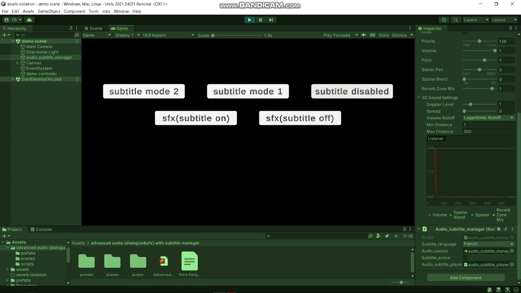The height and width of the screenshot is (293, 521).
Task: Open the GameObject menu
Action: pyautogui.click(x=49, y=11)
